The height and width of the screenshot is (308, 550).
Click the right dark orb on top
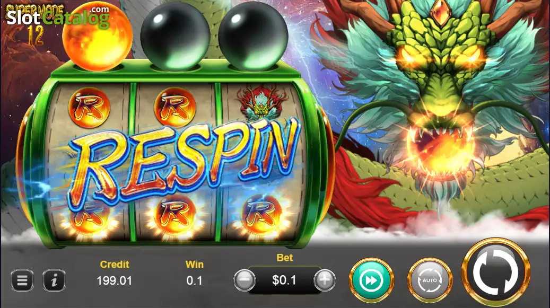(x=253, y=36)
